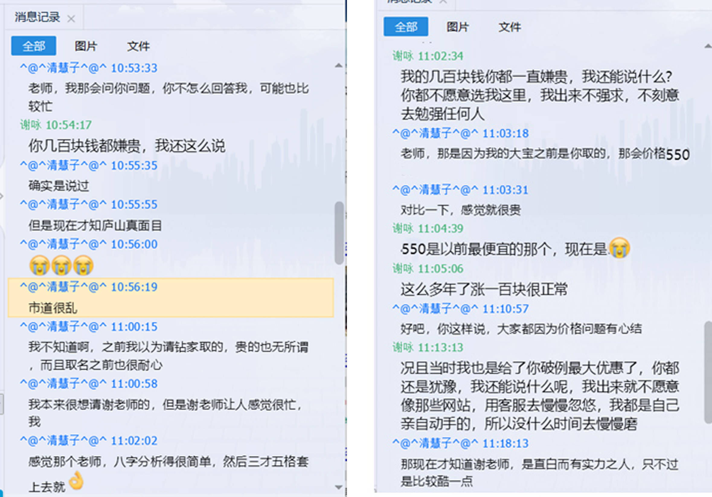Screen dimensions: 712x497
Task: Open the 文件 filter in left panel
Action: [x=138, y=46]
